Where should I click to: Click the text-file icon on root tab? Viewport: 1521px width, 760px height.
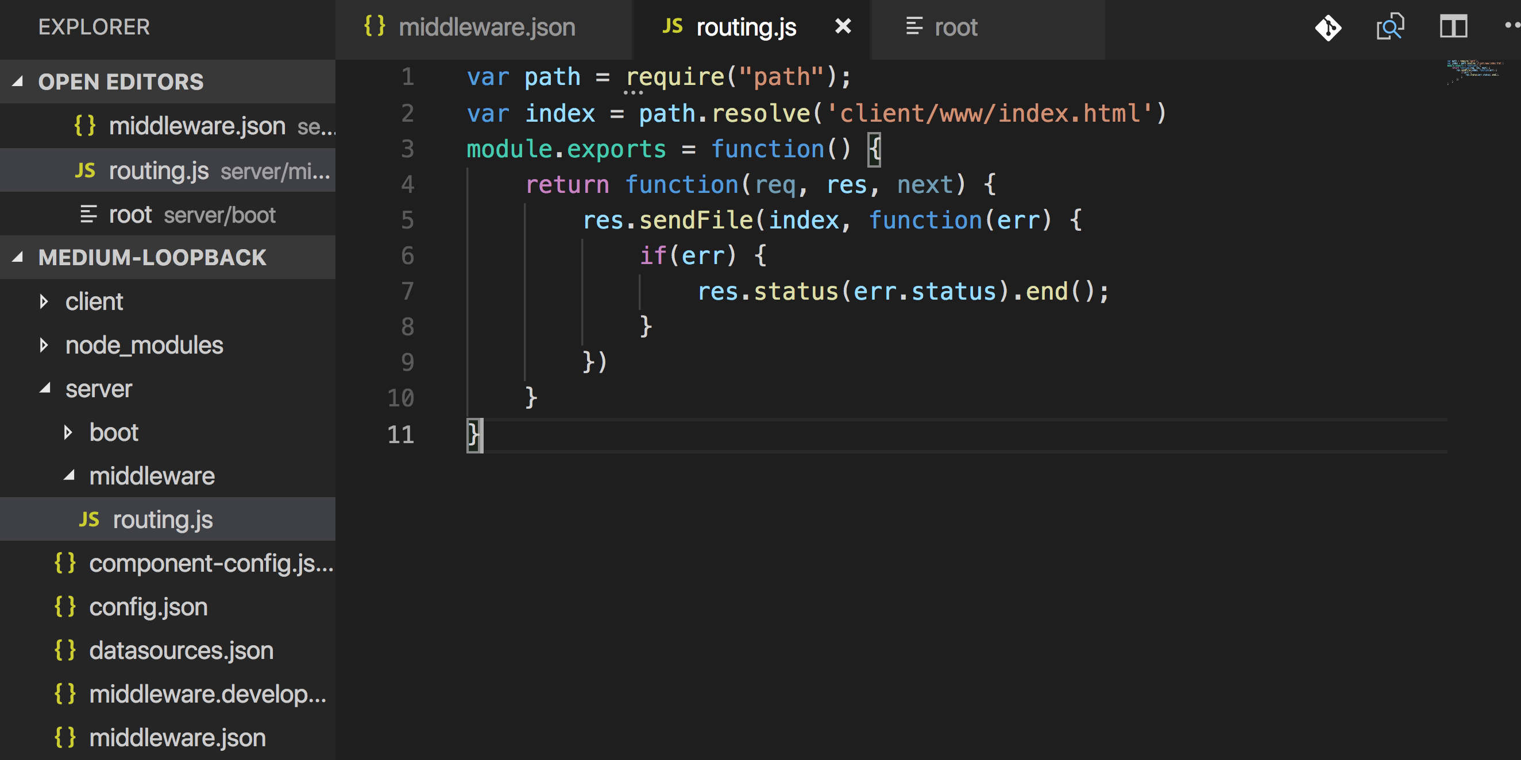pos(913,26)
